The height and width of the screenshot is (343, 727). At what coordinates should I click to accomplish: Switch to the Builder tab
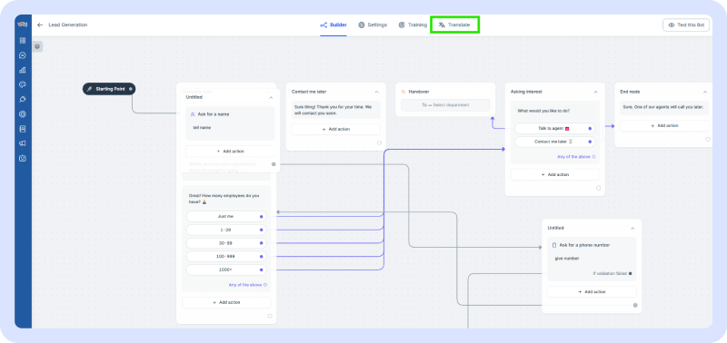pos(334,25)
